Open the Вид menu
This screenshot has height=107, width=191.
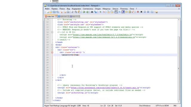pos(68,9)
